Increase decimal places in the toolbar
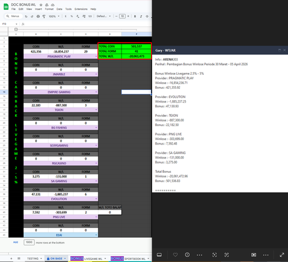Viewport: 288px width, 262px height. (84, 16)
